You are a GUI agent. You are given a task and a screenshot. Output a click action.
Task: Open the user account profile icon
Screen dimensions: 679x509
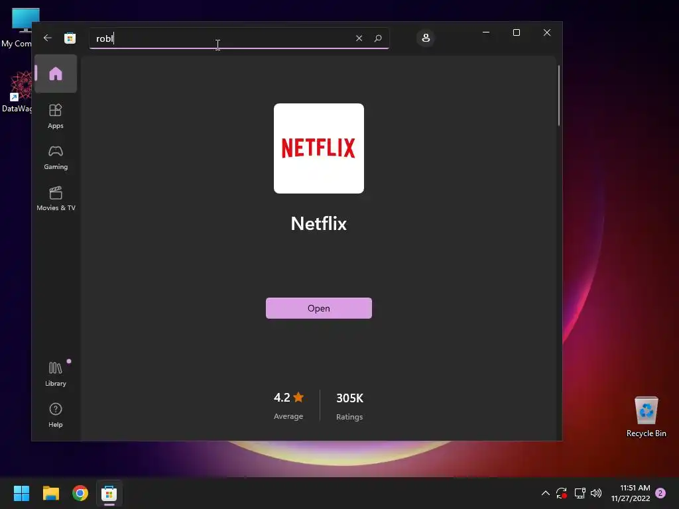pyautogui.click(x=426, y=38)
